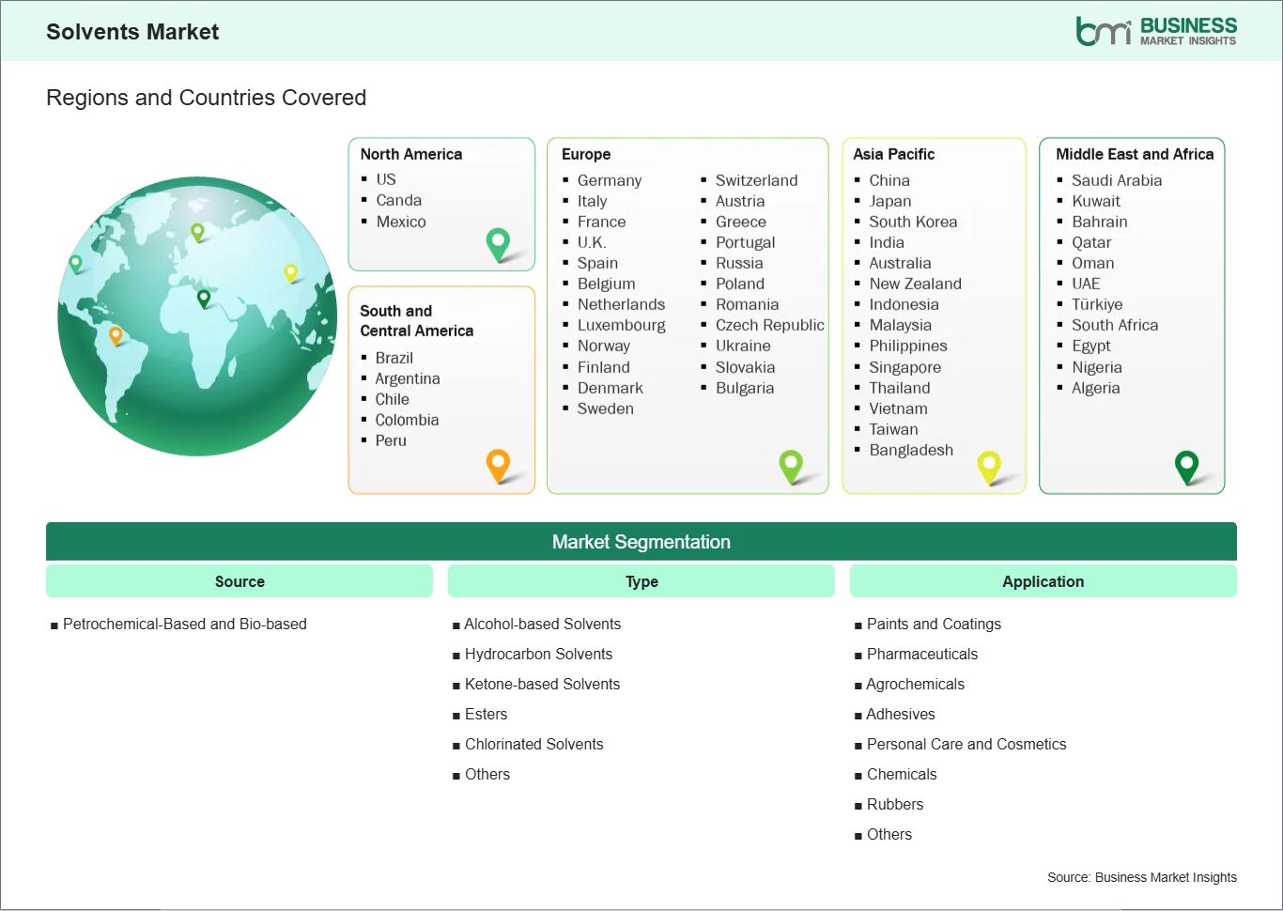The height and width of the screenshot is (911, 1283).
Task: Click the Europe region heading
Action: click(x=586, y=154)
